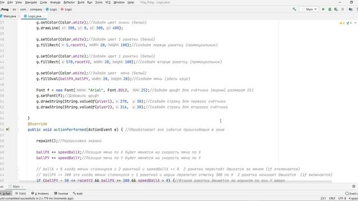Image resolution: width=358 pixels, height=201 pixels.
Task: Open the Refactor menu
Action: (x=69, y=2)
